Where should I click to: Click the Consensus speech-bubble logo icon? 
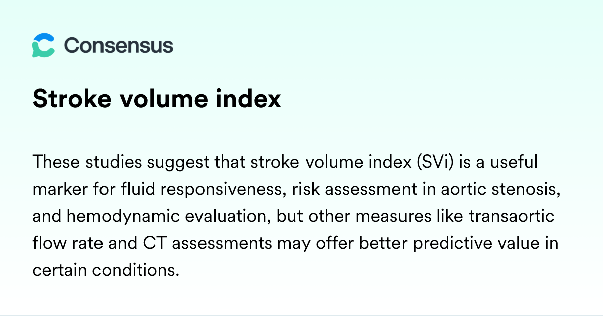43,46
